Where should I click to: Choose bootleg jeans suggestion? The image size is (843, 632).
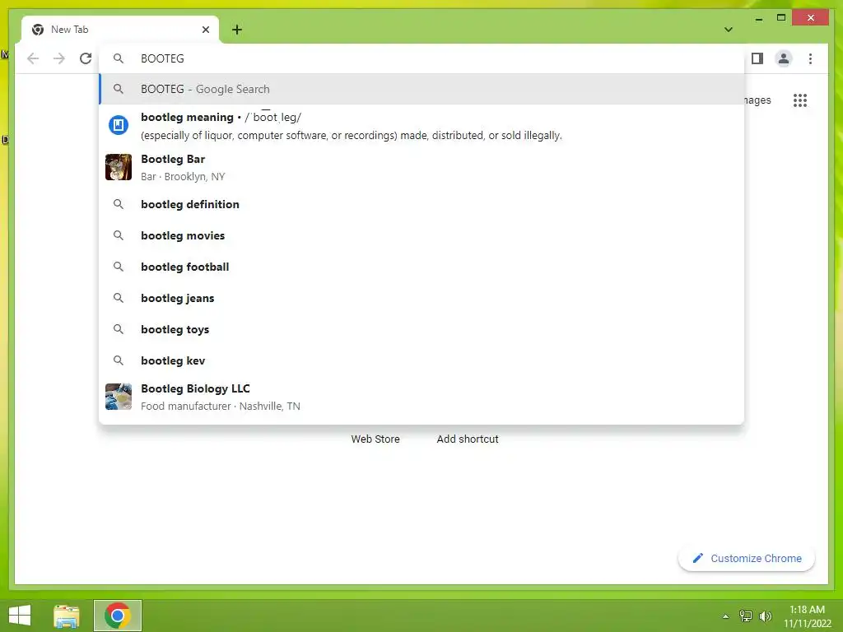point(421,298)
